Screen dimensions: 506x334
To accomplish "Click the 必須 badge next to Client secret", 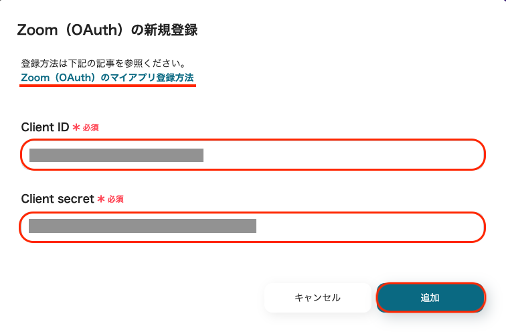I will pyautogui.click(x=116, y=199).
